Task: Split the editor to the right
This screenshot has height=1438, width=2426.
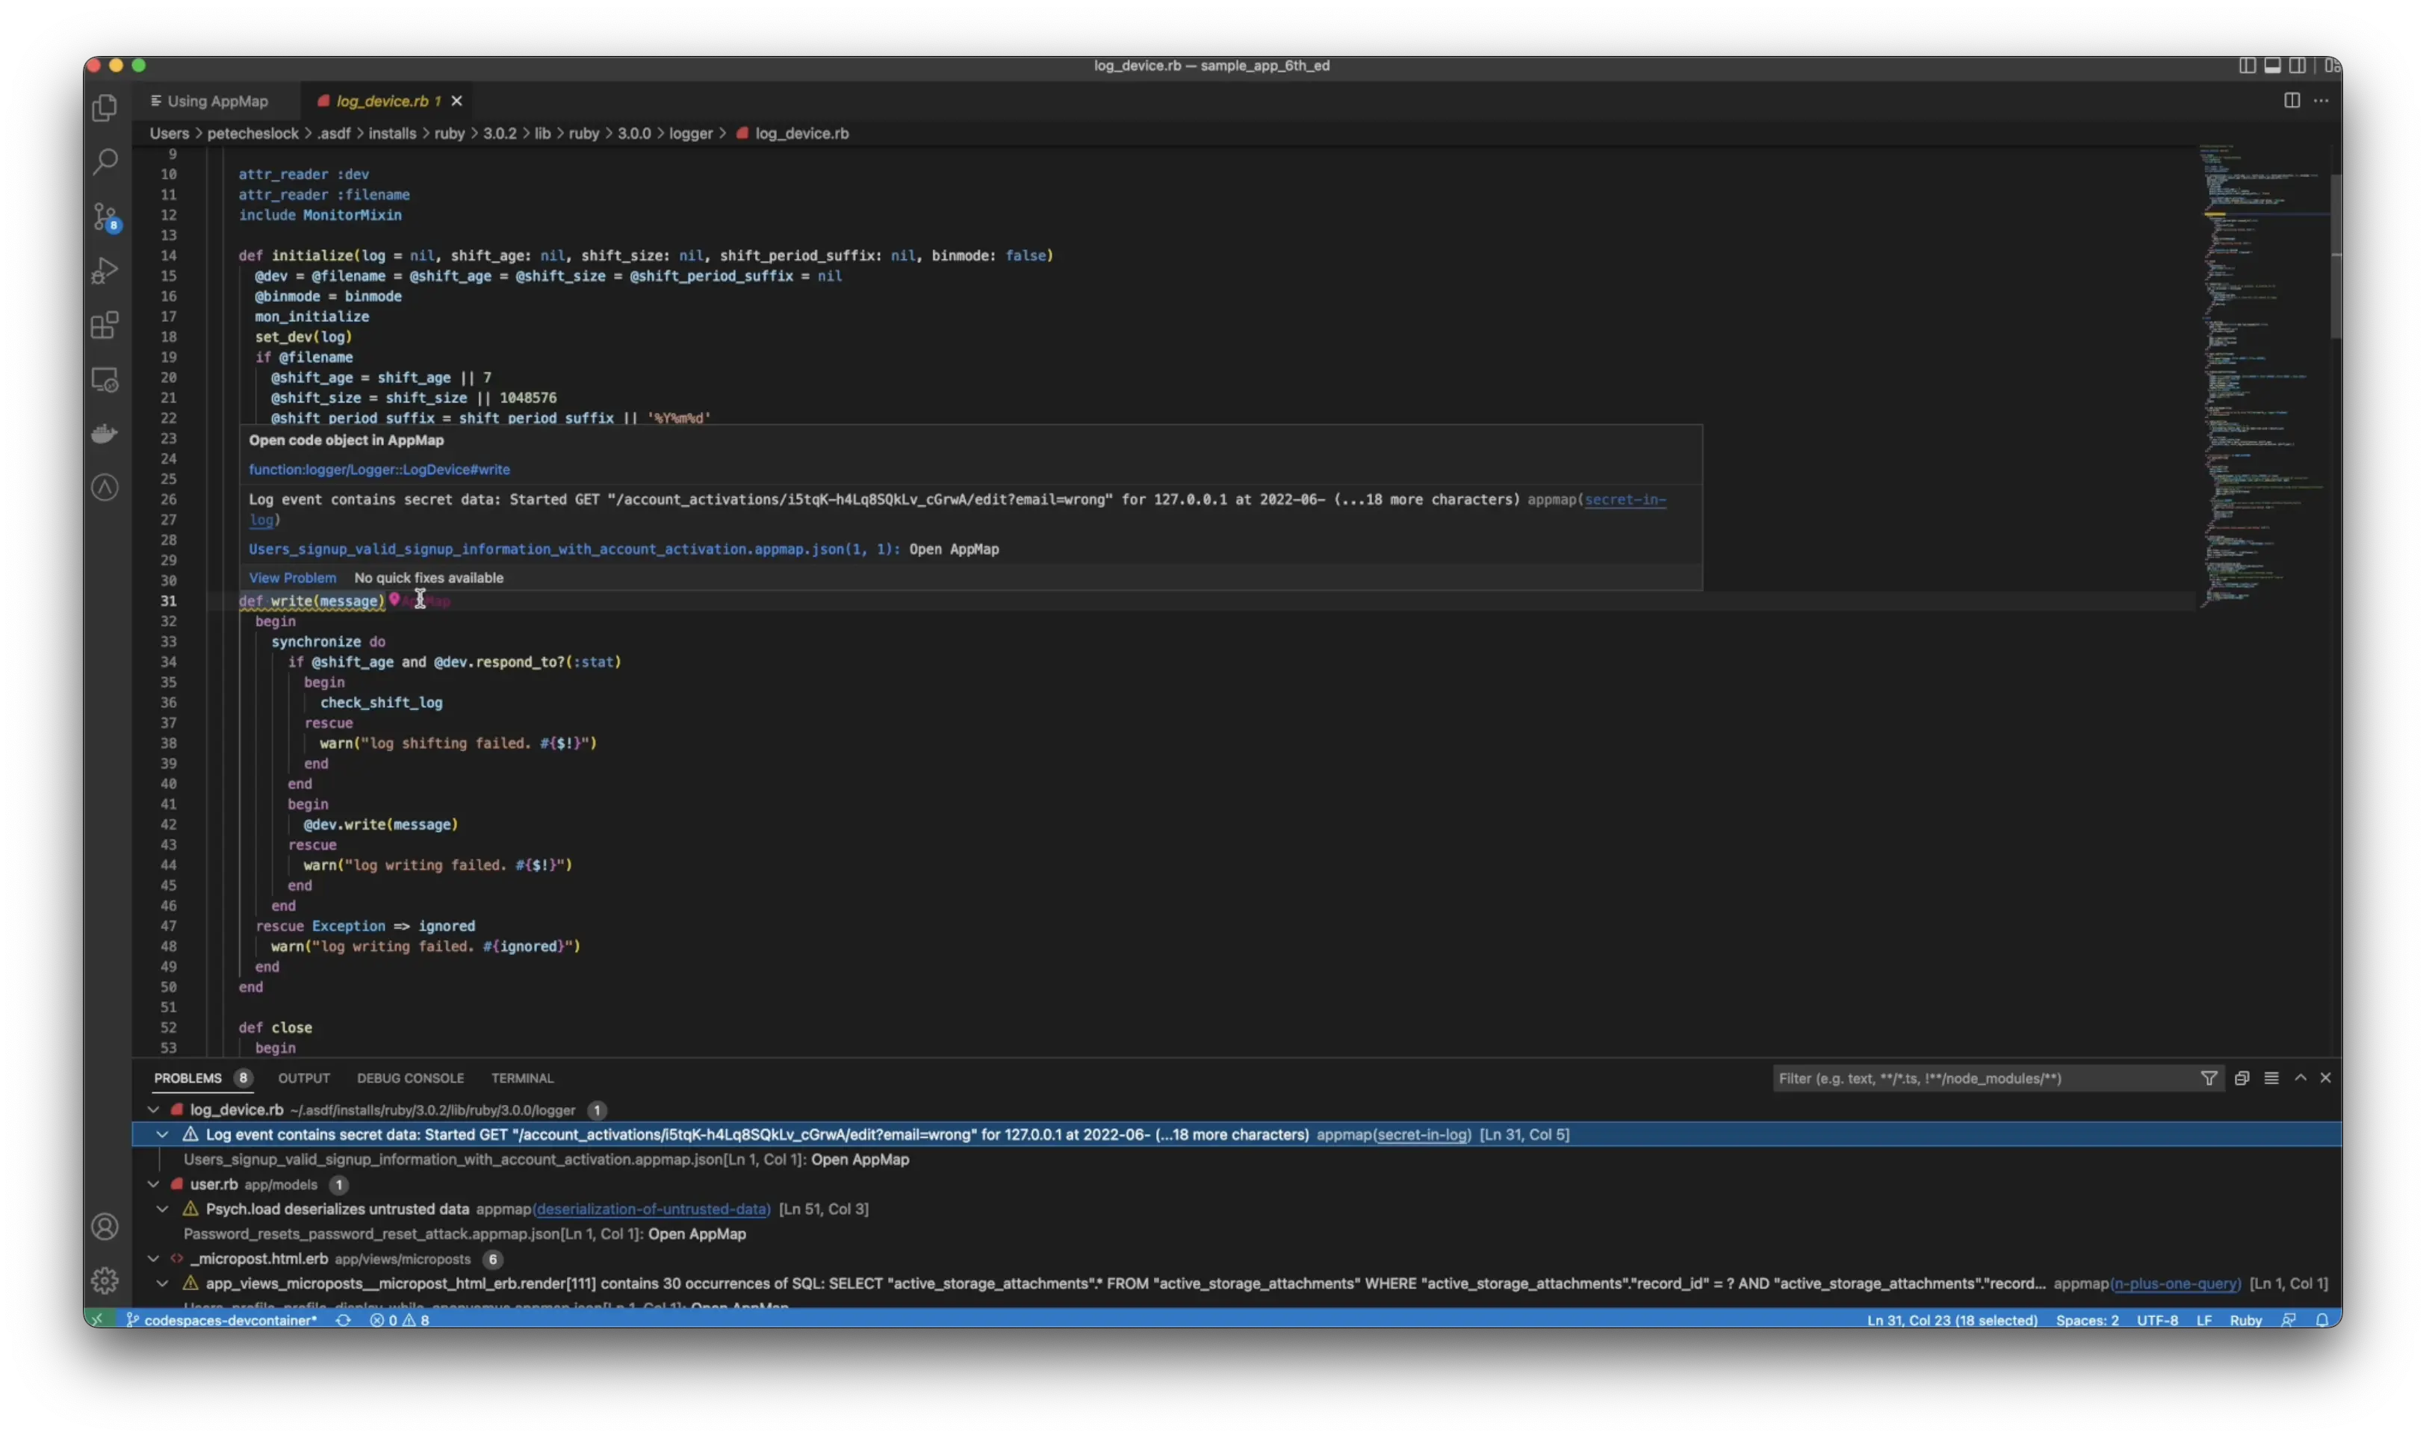Action: pos(2292,101)
